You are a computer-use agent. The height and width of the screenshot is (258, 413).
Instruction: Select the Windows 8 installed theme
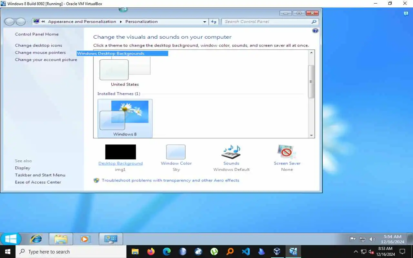pyautogui.click(x=125, y=118)
